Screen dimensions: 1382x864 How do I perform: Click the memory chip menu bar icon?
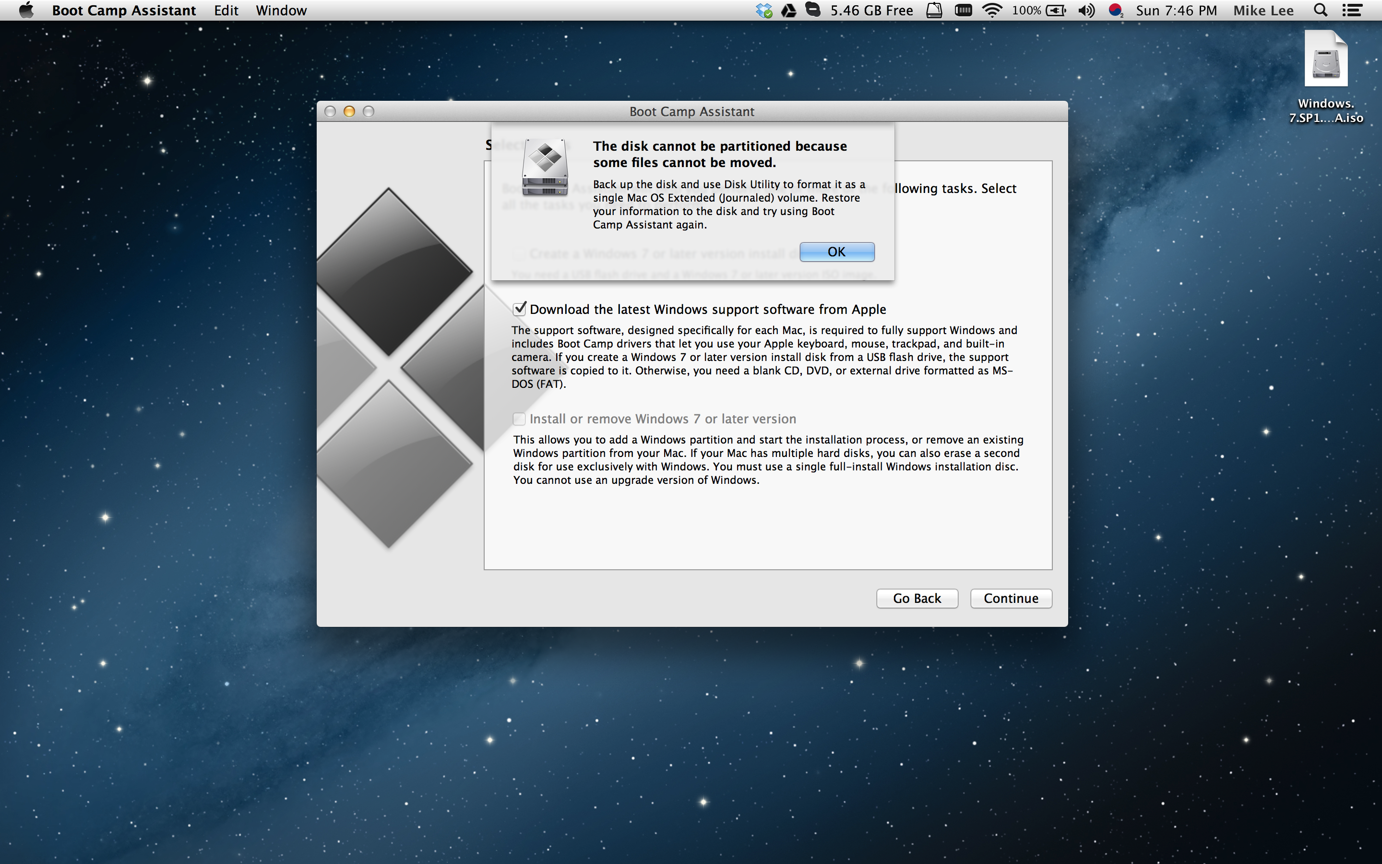pos(963,10)
